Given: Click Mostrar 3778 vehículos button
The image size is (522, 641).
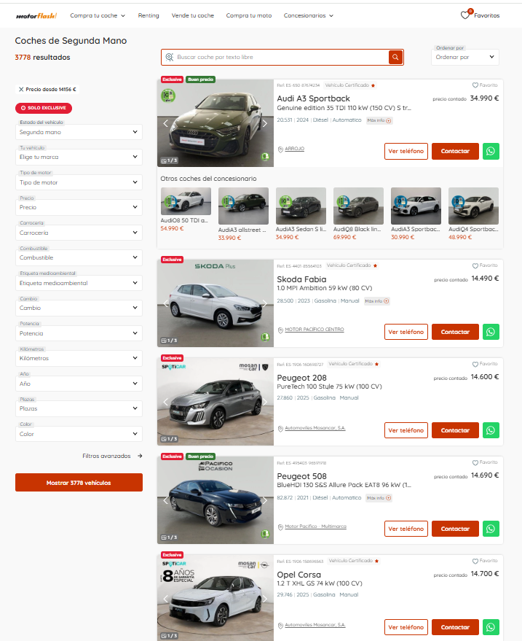Looking at the screenshot, I should tap(79, 482).
